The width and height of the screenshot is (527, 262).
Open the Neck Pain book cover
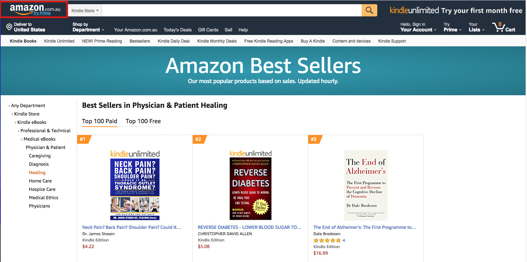[135, 185]
